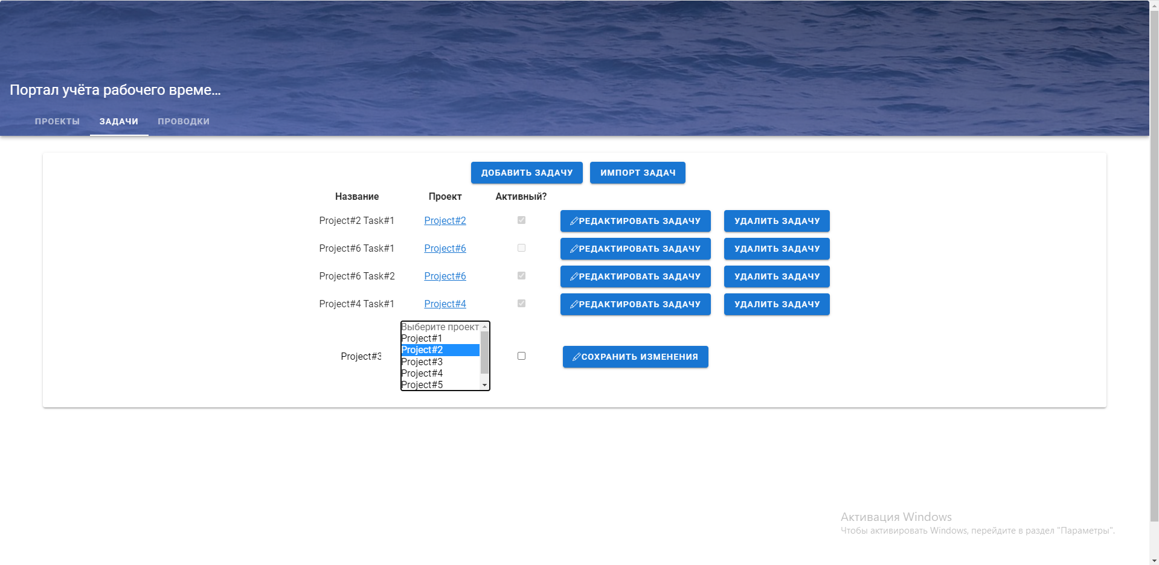1159x565 pixels.
Task: Select Project#5 in project list
Action: [440, 385]
